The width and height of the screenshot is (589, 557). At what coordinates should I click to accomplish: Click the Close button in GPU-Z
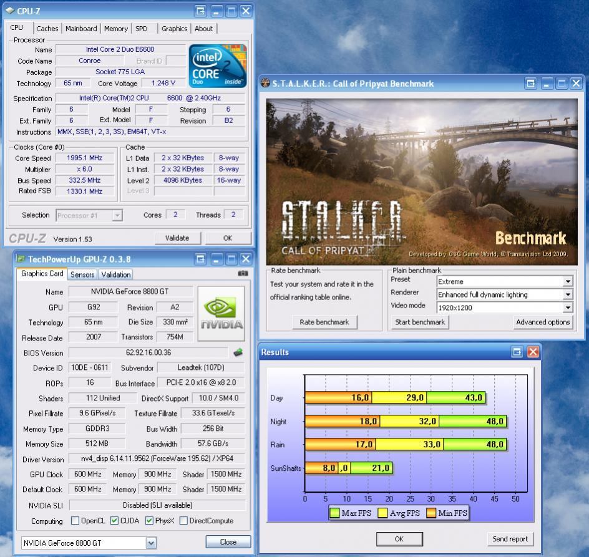click(228, 542)
